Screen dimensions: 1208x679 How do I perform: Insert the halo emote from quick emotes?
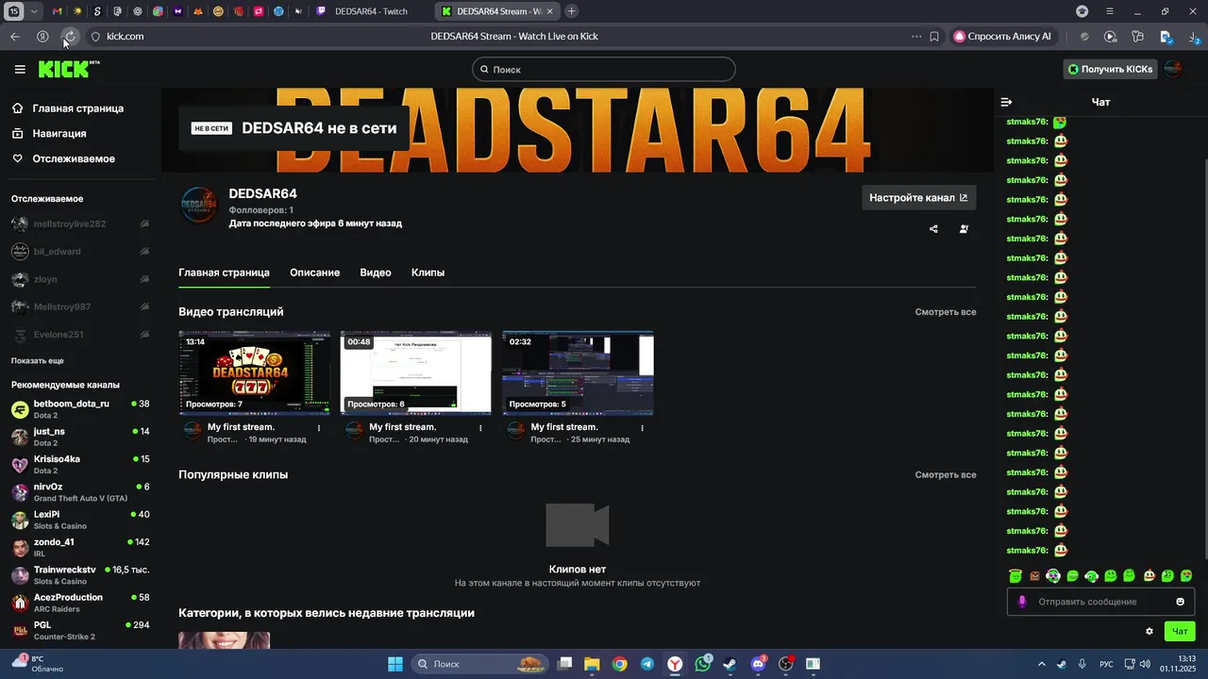point(1015,575)
